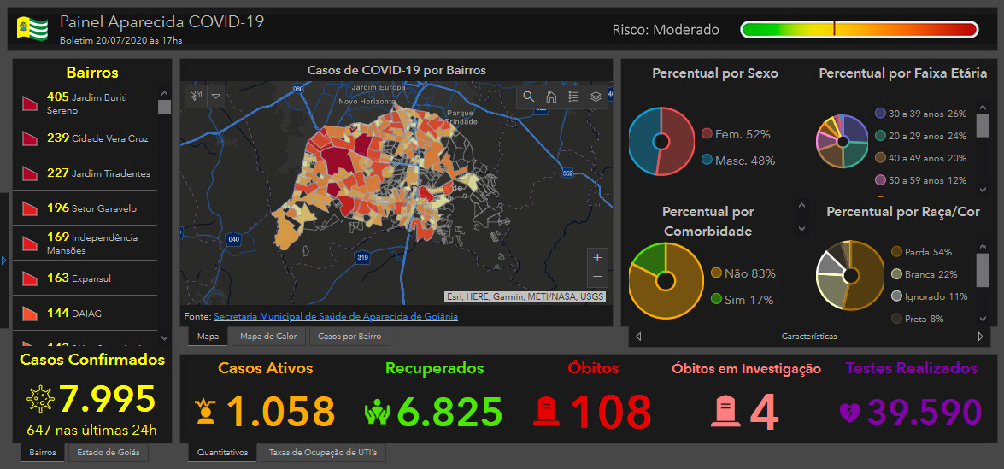The height and width of the screenshot is (469, 1004).
Task: Open the Casos por Bairro tab
Action: pyautogui.click(x=349, y=337)
